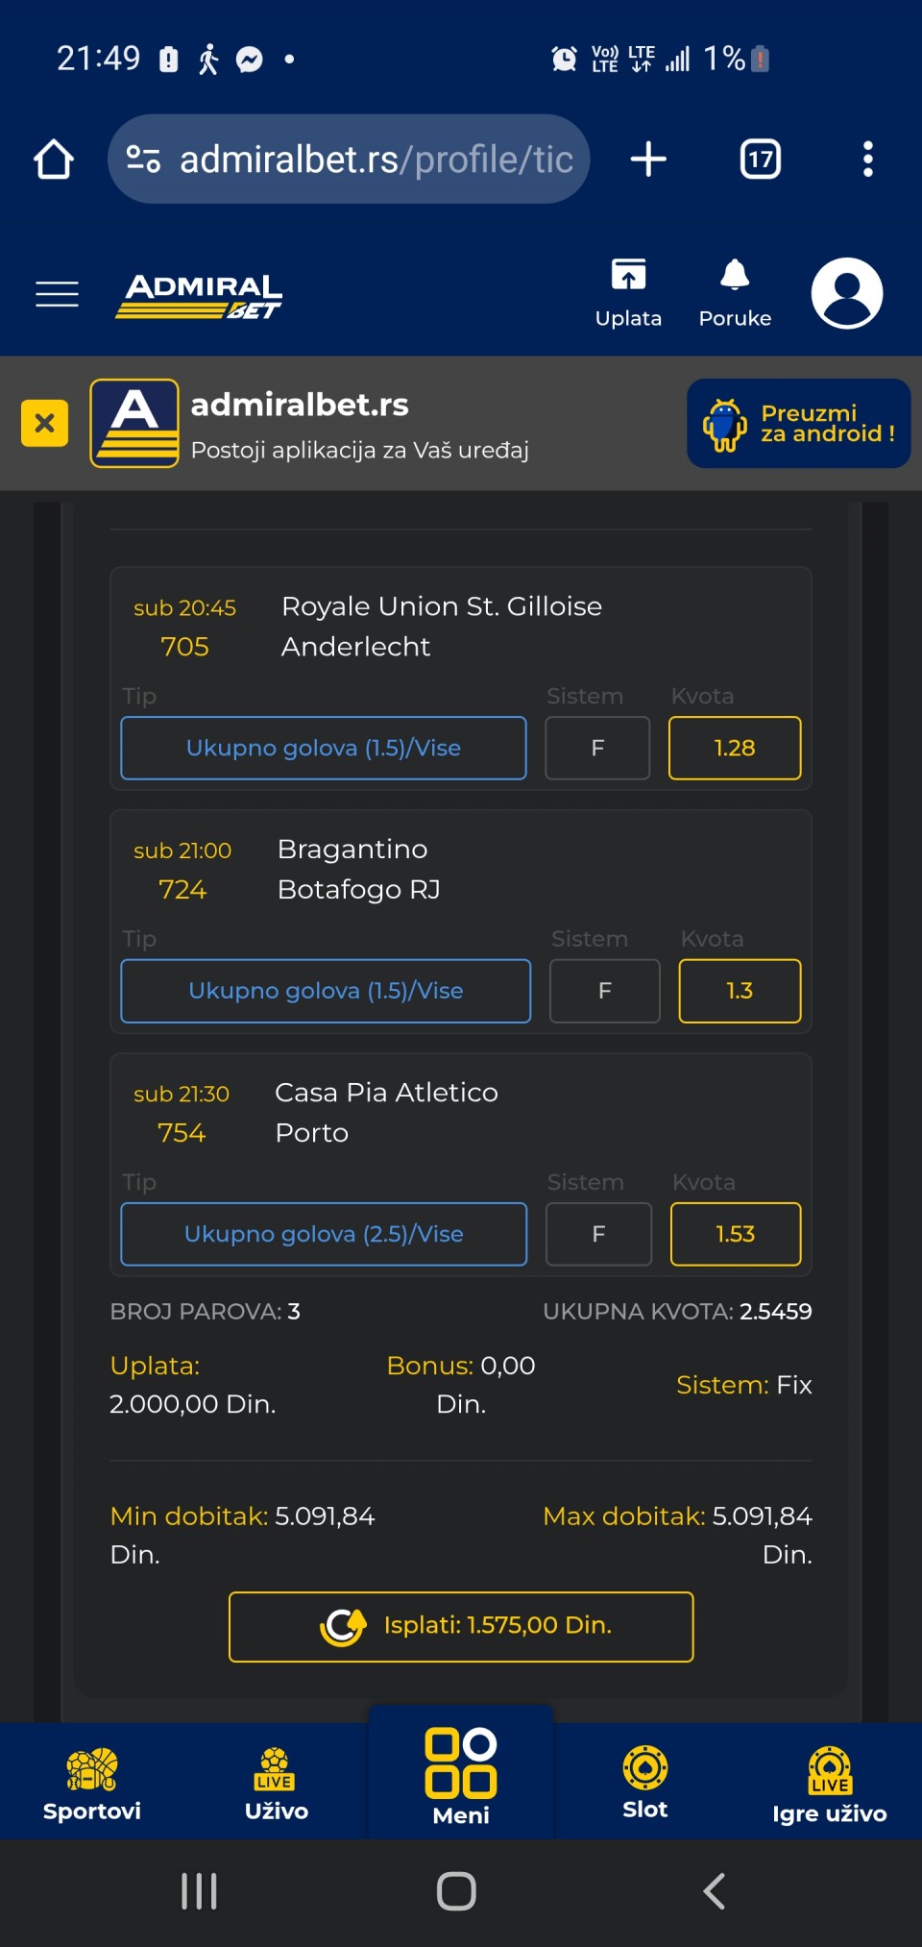The image size is (922, 1947).
Task: Select the 1.53 odds box for Porto
Action: pos(735,1234)
